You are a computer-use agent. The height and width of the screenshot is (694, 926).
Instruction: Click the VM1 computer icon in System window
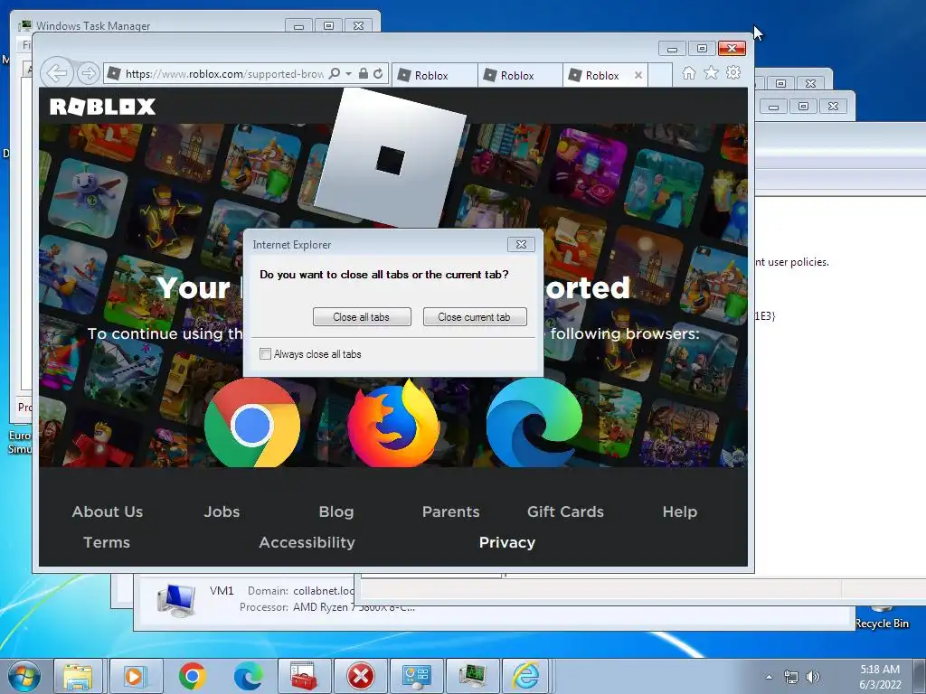176,600
